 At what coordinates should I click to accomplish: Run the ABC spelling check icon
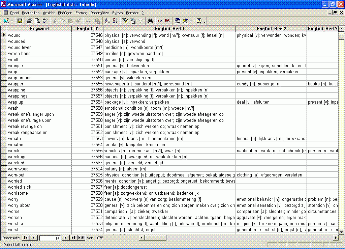pos(45,21)
